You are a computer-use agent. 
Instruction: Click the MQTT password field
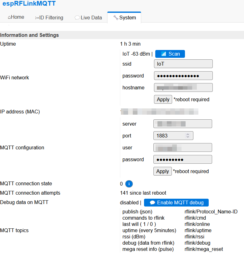[x=182, y=160]
